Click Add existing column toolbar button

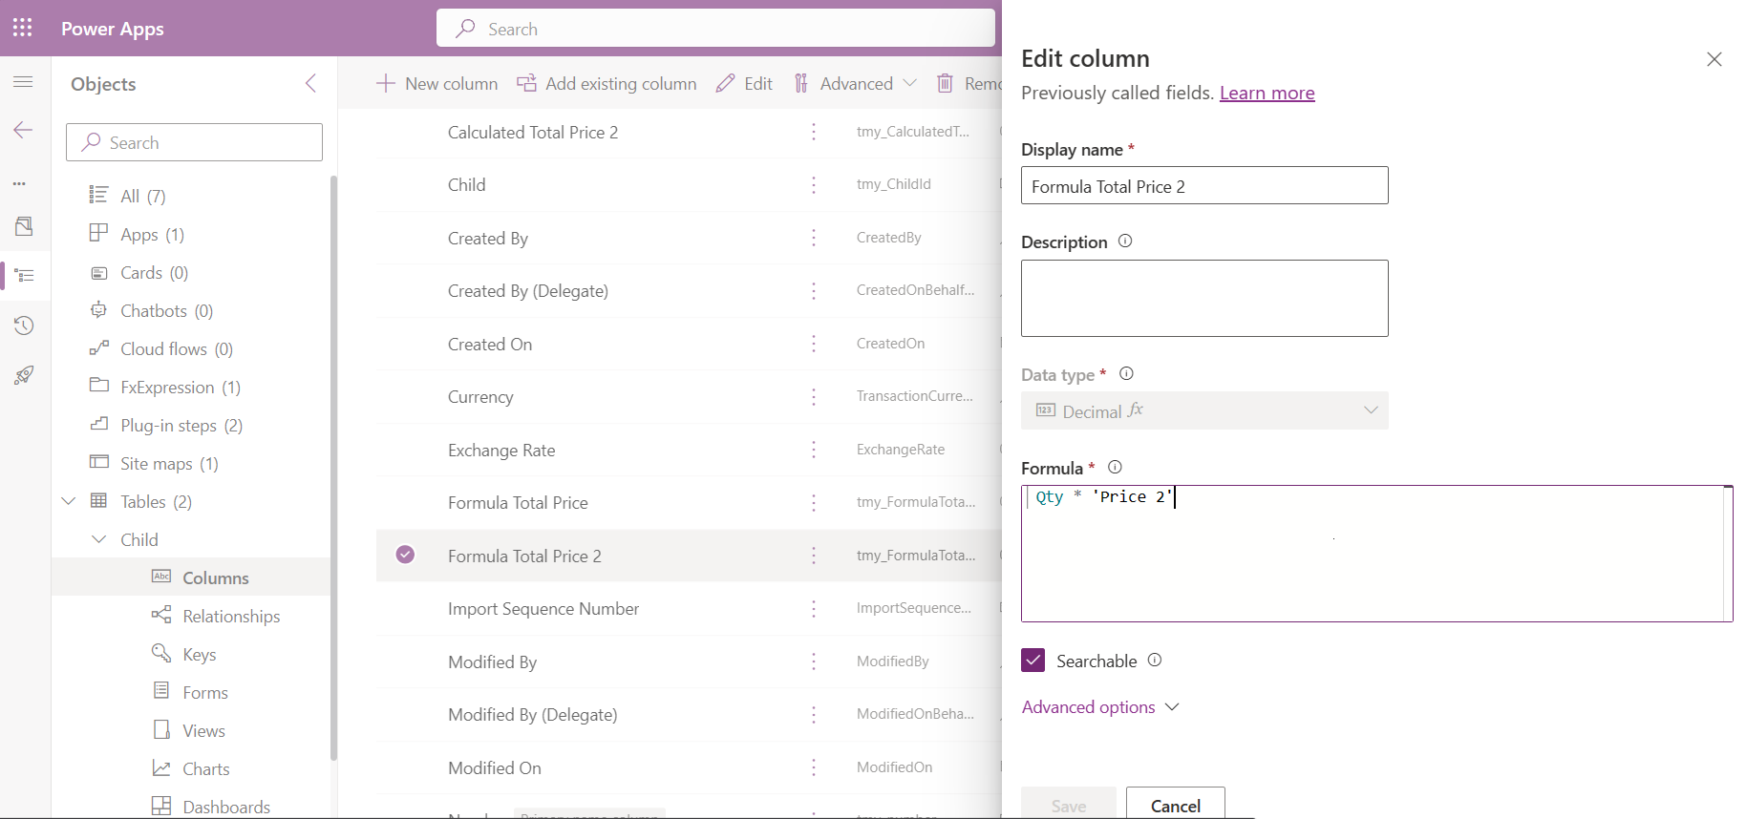pos(607,83)
